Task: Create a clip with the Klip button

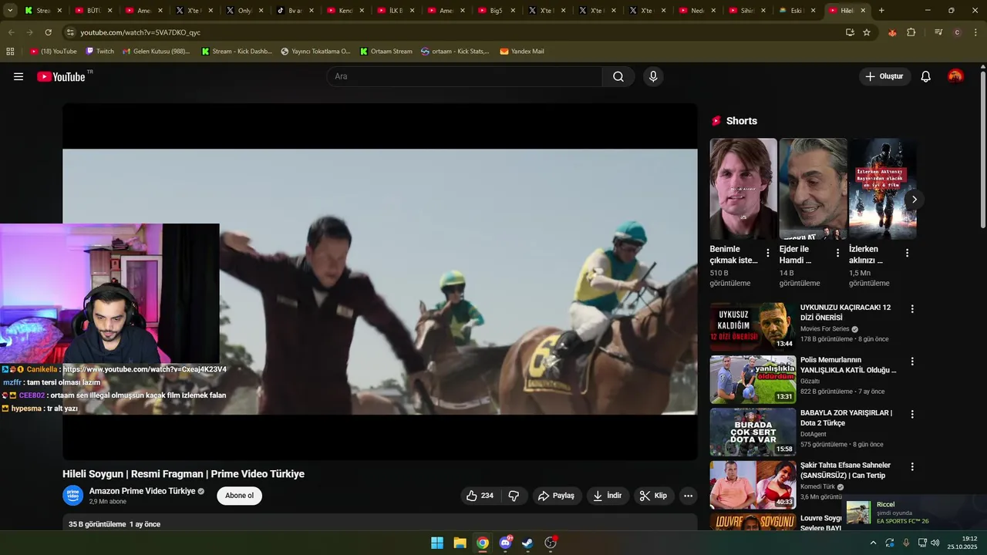Action: [x=654, y=496]
